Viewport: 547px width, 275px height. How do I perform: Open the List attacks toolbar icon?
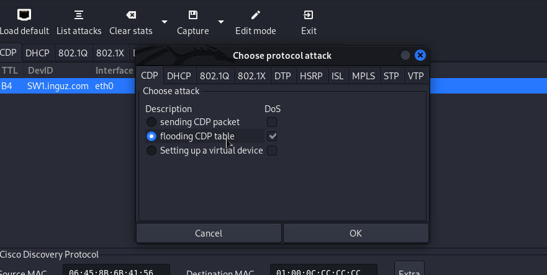click(x=79, y=15)
